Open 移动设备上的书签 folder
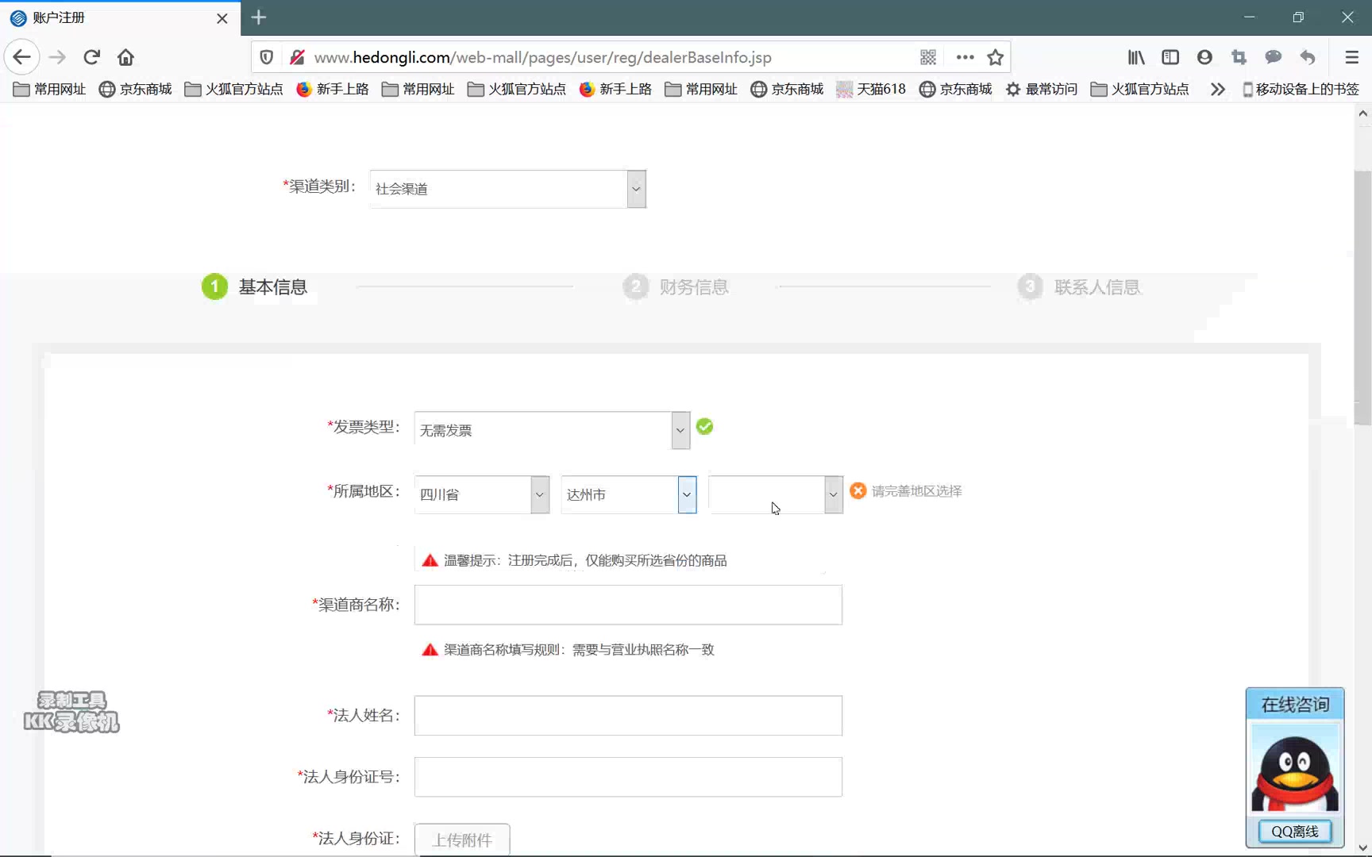 point(1300,89)
